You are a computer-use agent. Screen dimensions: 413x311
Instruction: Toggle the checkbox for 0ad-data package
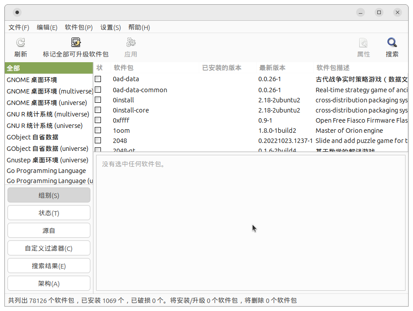(x=98, y=79)
